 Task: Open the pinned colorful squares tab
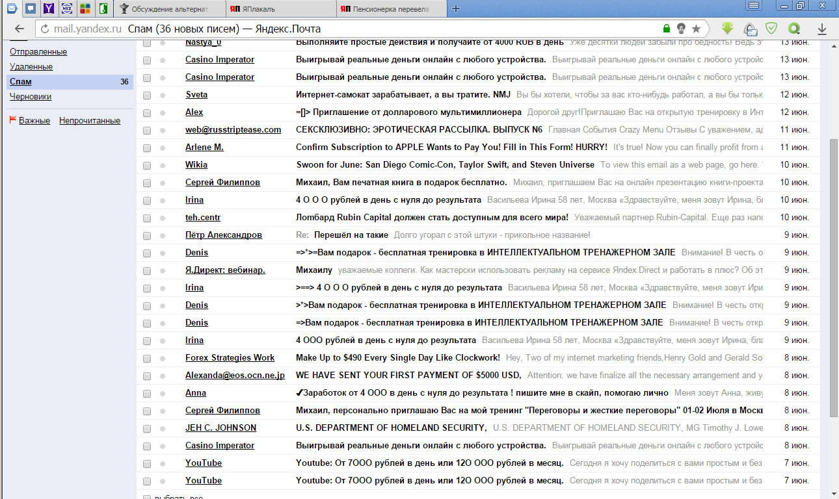[85, 8]
